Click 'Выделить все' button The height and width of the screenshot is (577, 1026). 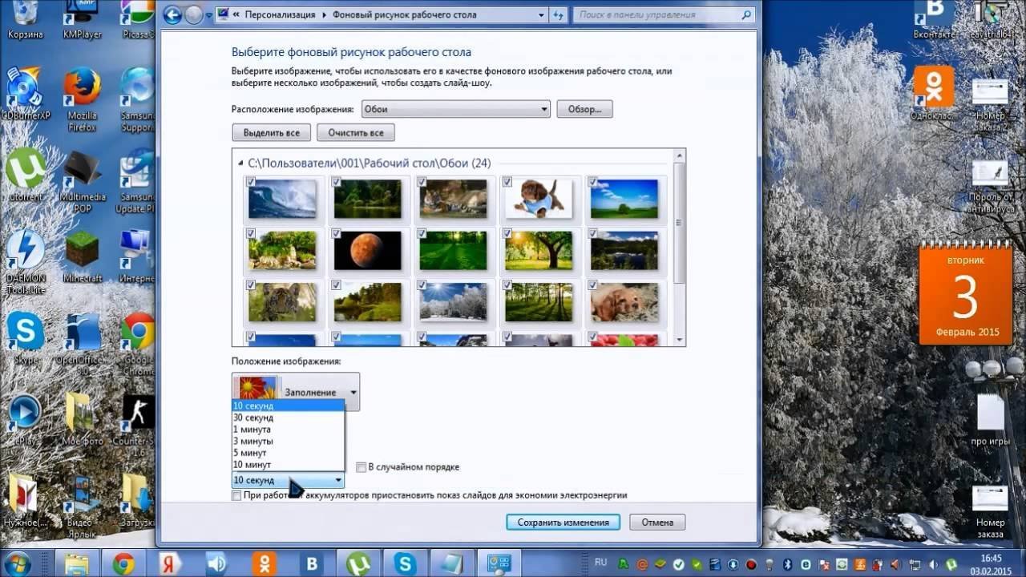coord(271,132)
